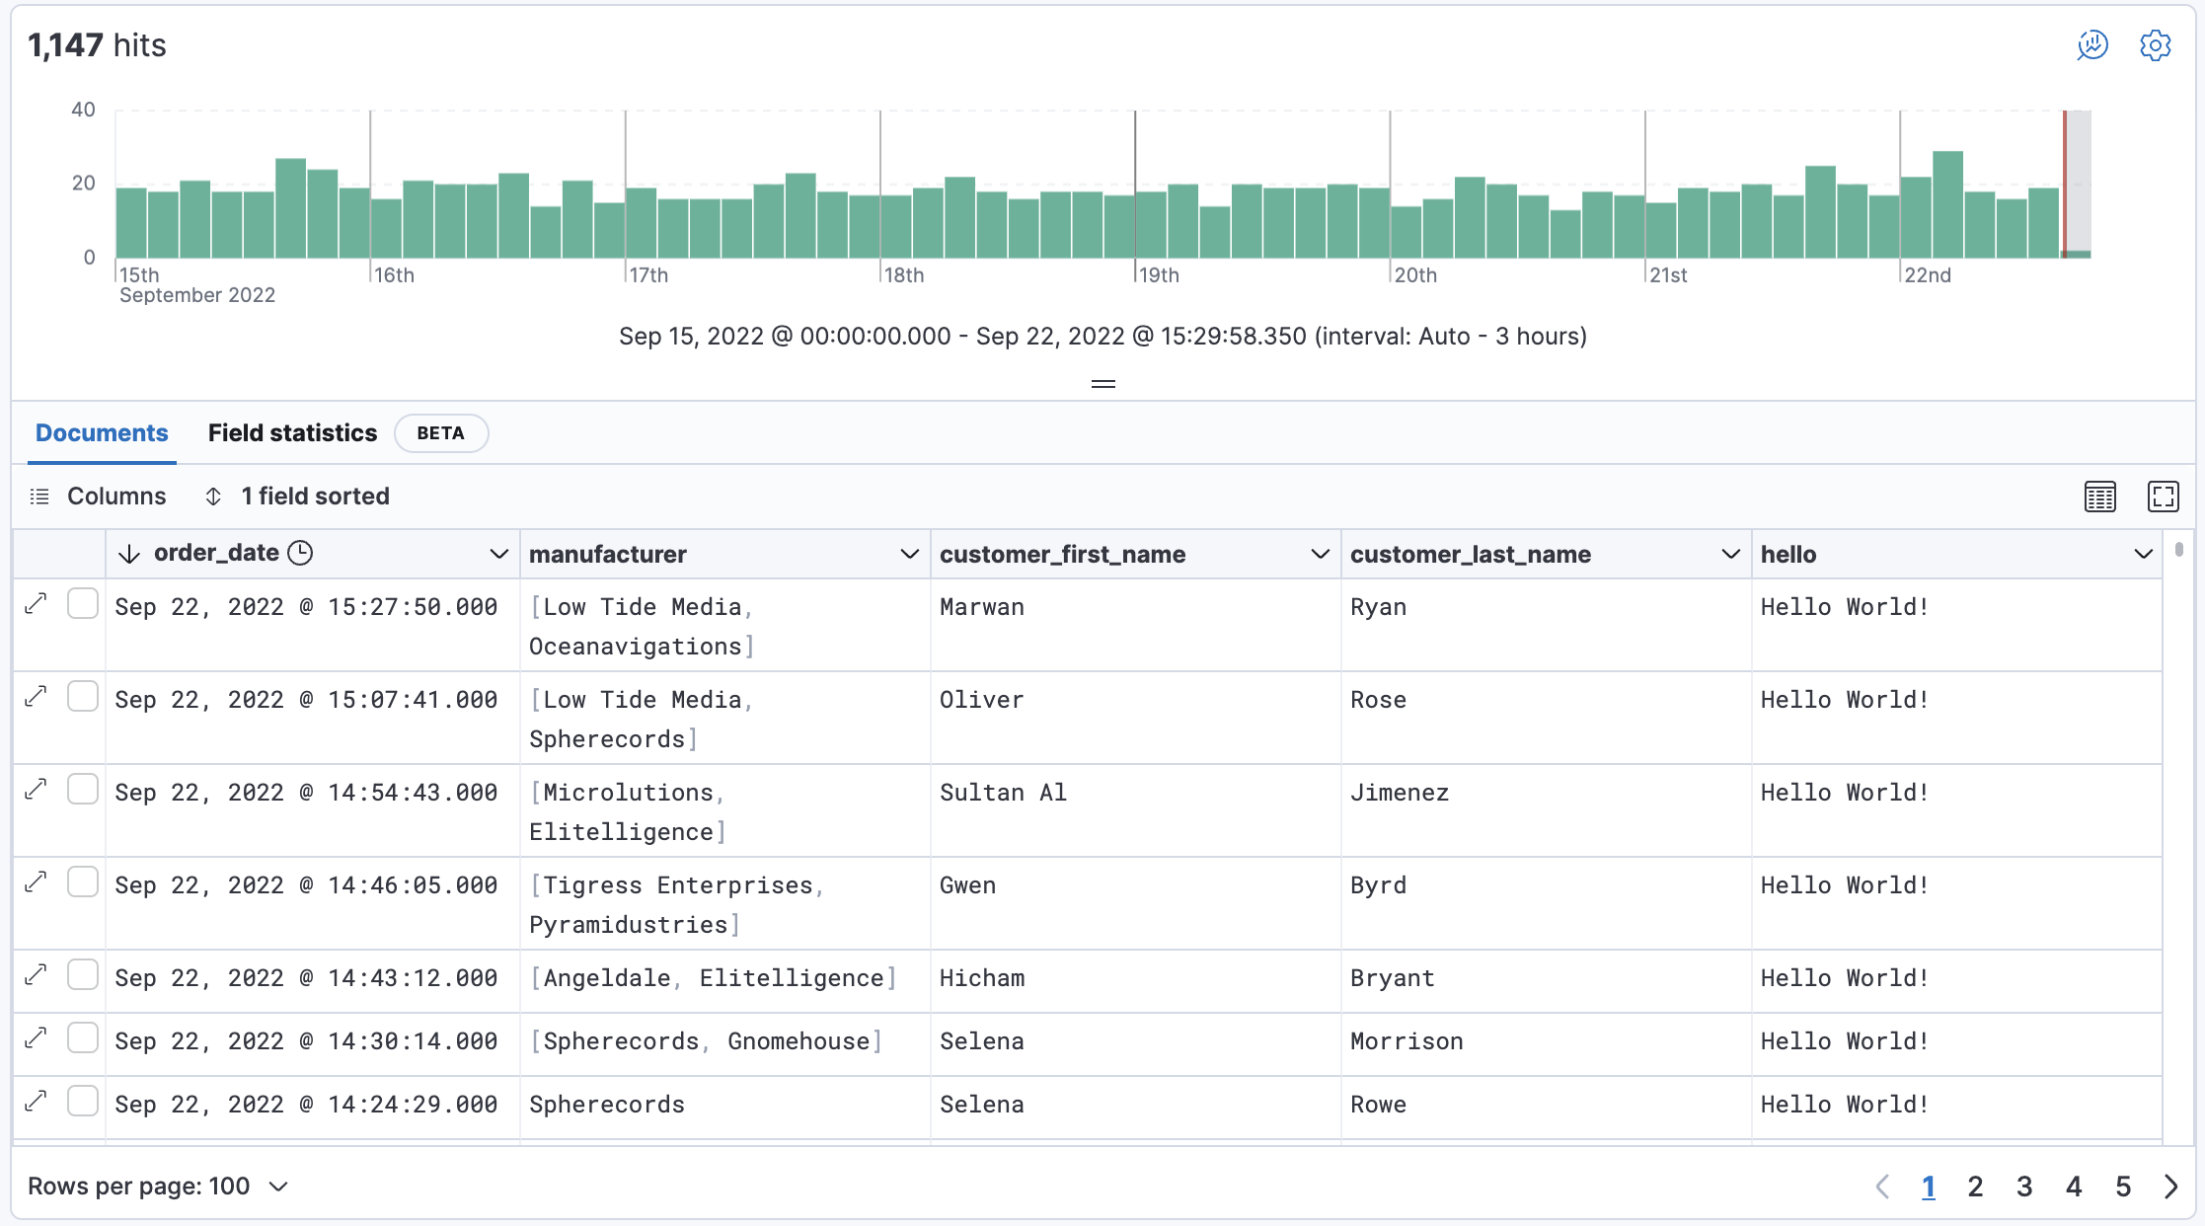This screenshot has height=1226, width=2205.
Task: Select the Documents tab
Action: click(102, 433)
